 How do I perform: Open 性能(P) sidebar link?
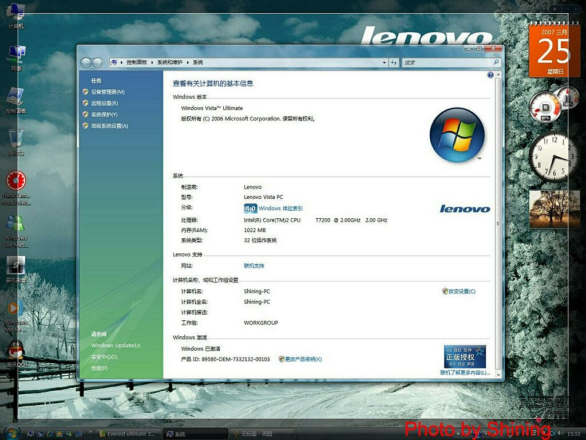pyautogui.click(x=99, y=368)
